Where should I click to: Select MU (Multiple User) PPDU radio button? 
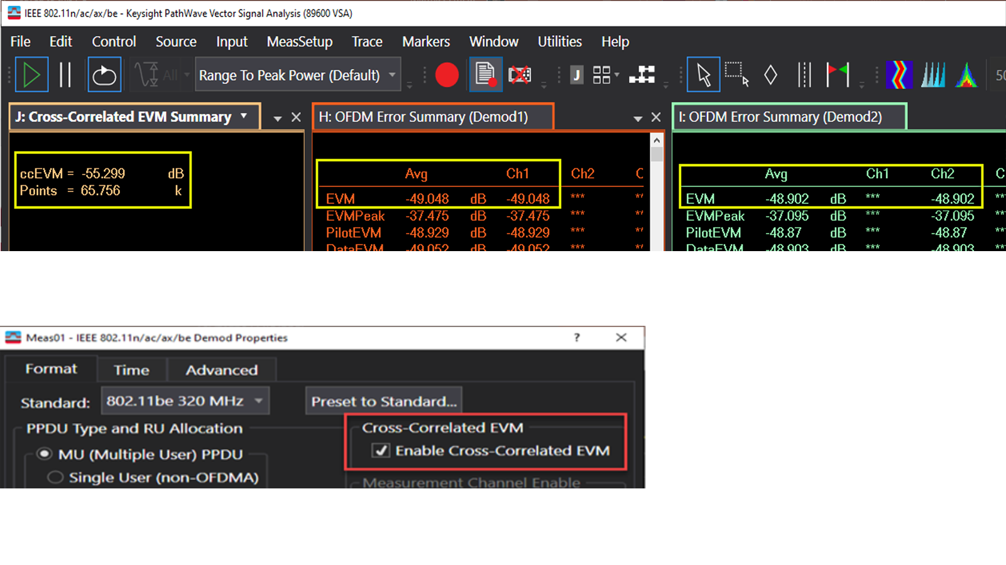[45, 454]
